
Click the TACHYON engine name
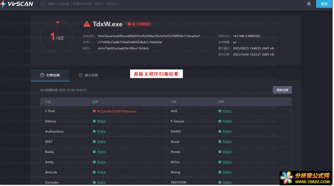[179, 182]
